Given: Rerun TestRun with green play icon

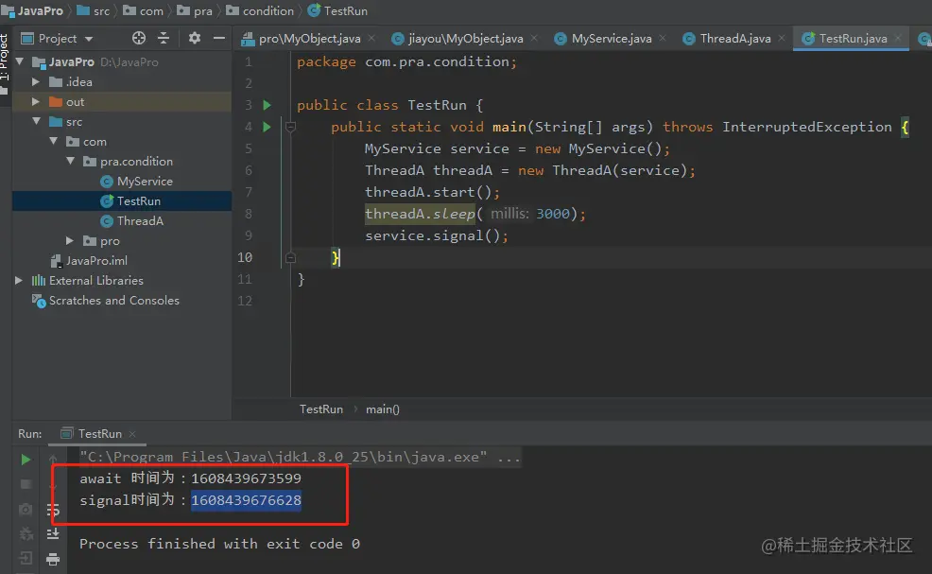Looking at the screenshot, I should pyautogui.click(x=26, y=460).
